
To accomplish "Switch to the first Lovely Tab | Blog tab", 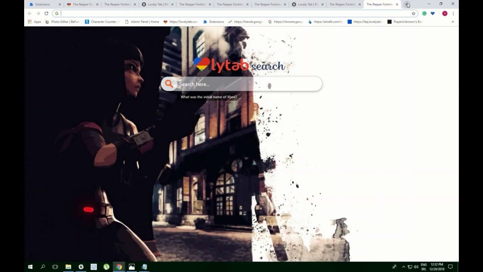I will tap(155, 5).
